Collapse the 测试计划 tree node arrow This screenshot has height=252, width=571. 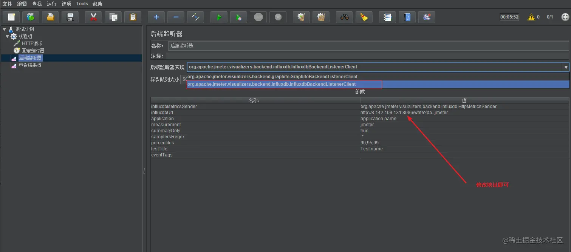[4, 29]
